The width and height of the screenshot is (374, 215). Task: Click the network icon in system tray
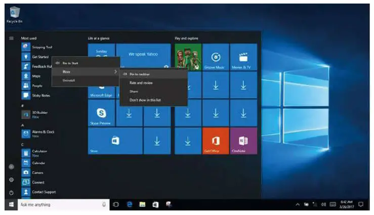[x=315, y=204]
